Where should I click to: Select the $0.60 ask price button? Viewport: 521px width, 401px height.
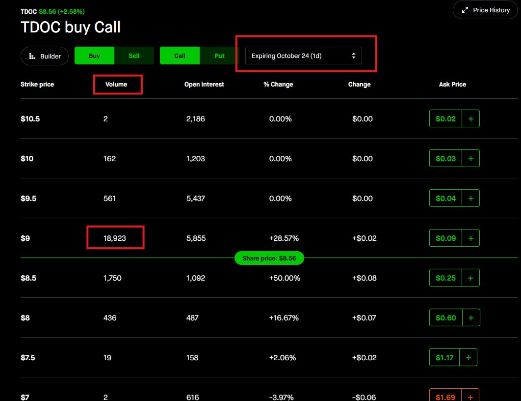[445, 317]
